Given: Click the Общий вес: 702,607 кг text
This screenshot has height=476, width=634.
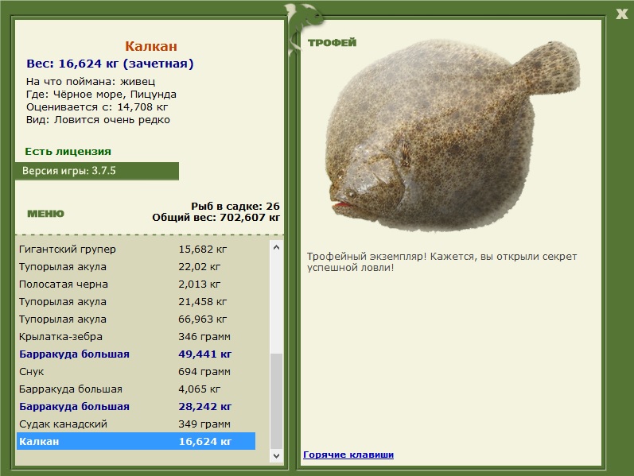Looking at the screenshot, I should (x=216, y=218).
